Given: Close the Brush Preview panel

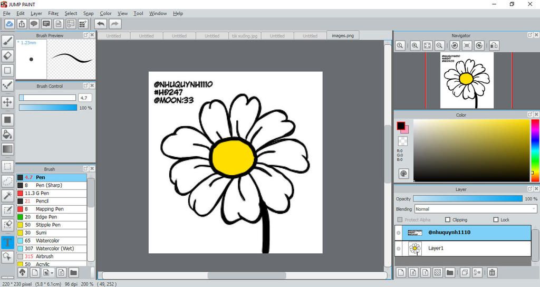Looking at the screenshot, I should 92,35.
